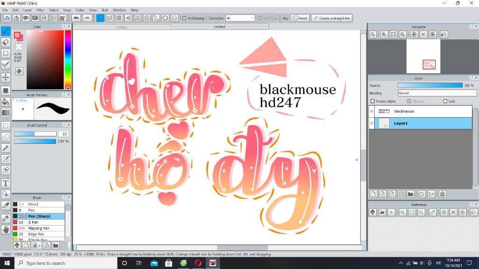This screenshot has height=269, width=479.
Task: Select the Gradient tool
Action: pos(6,113)
